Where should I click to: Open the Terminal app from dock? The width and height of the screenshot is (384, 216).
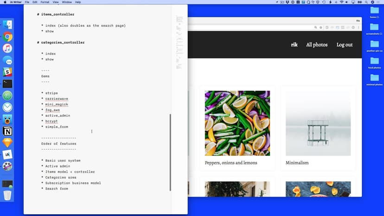point(7,84)
